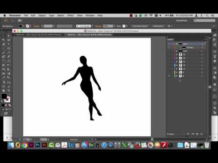The image size is (218, 163).
Task: Collapse the selected top layer's disclosure triangle
Action: (x=177, y=44)
